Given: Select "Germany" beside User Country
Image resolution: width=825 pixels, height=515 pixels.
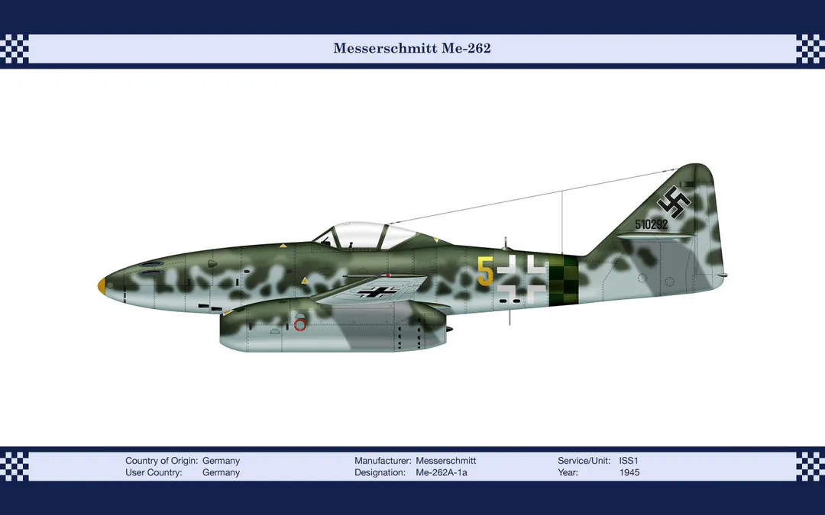Looking at the screenshot, I should pos(221,472).
